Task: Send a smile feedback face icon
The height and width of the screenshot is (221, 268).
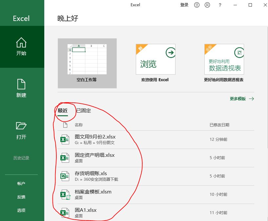Action: click(x=197, y=5)
